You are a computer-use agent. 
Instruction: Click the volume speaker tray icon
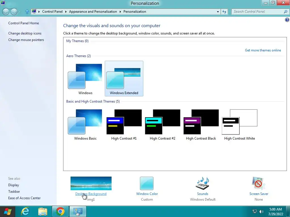[x=261, y=211]
